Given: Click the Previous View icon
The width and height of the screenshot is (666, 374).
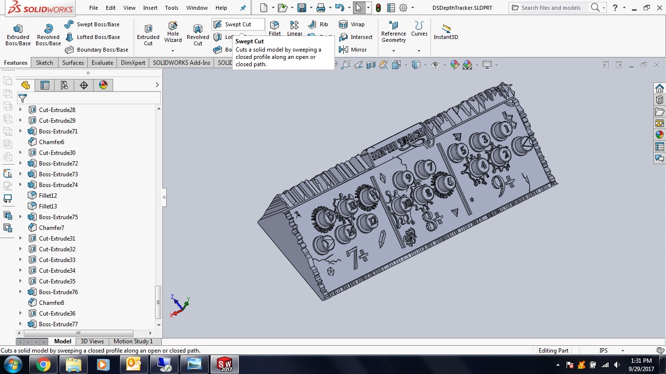Looking at the screenshot, I should pyautogui.click(x=358, y=65).
